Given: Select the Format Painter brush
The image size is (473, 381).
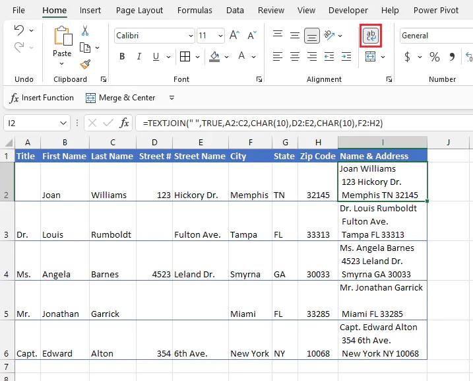Looking at the screenshot, I should click(85, 64).
